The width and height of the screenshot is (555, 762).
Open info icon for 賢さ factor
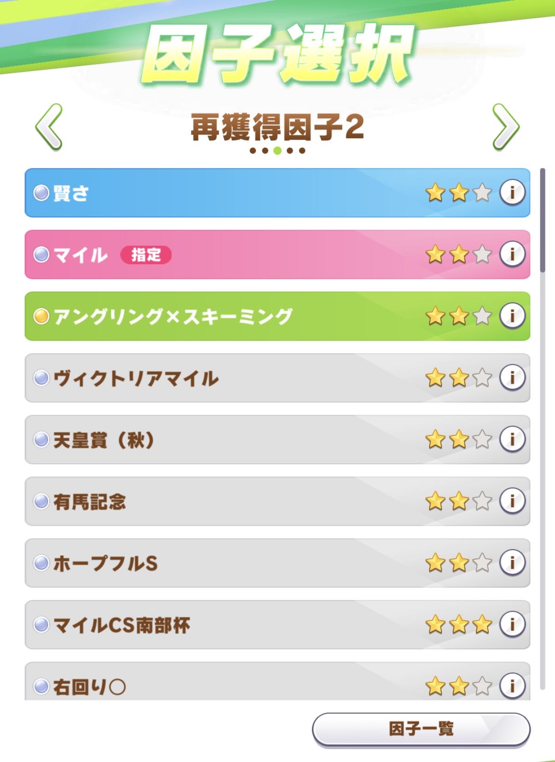tap(512, 192)
